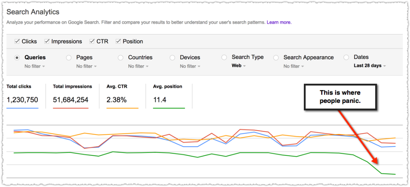Click the Total clicks metric box

coord(22,96)
